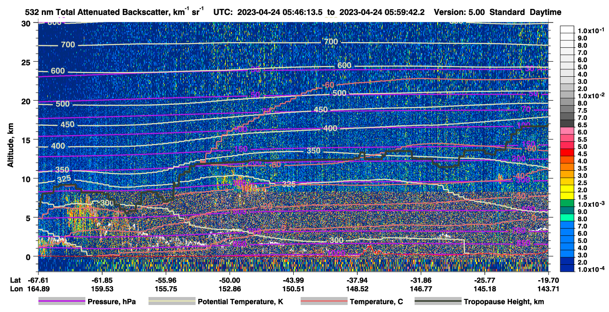The image size is (609, 312).
Task: Click the longitude value 152.86
Action: pos(229,289)
